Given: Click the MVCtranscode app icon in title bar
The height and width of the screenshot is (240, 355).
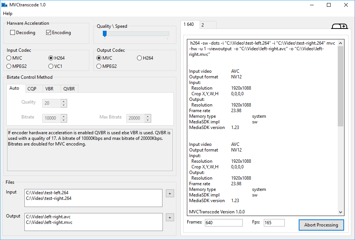Looking at the screenshot, I should (x=4, y=5).
